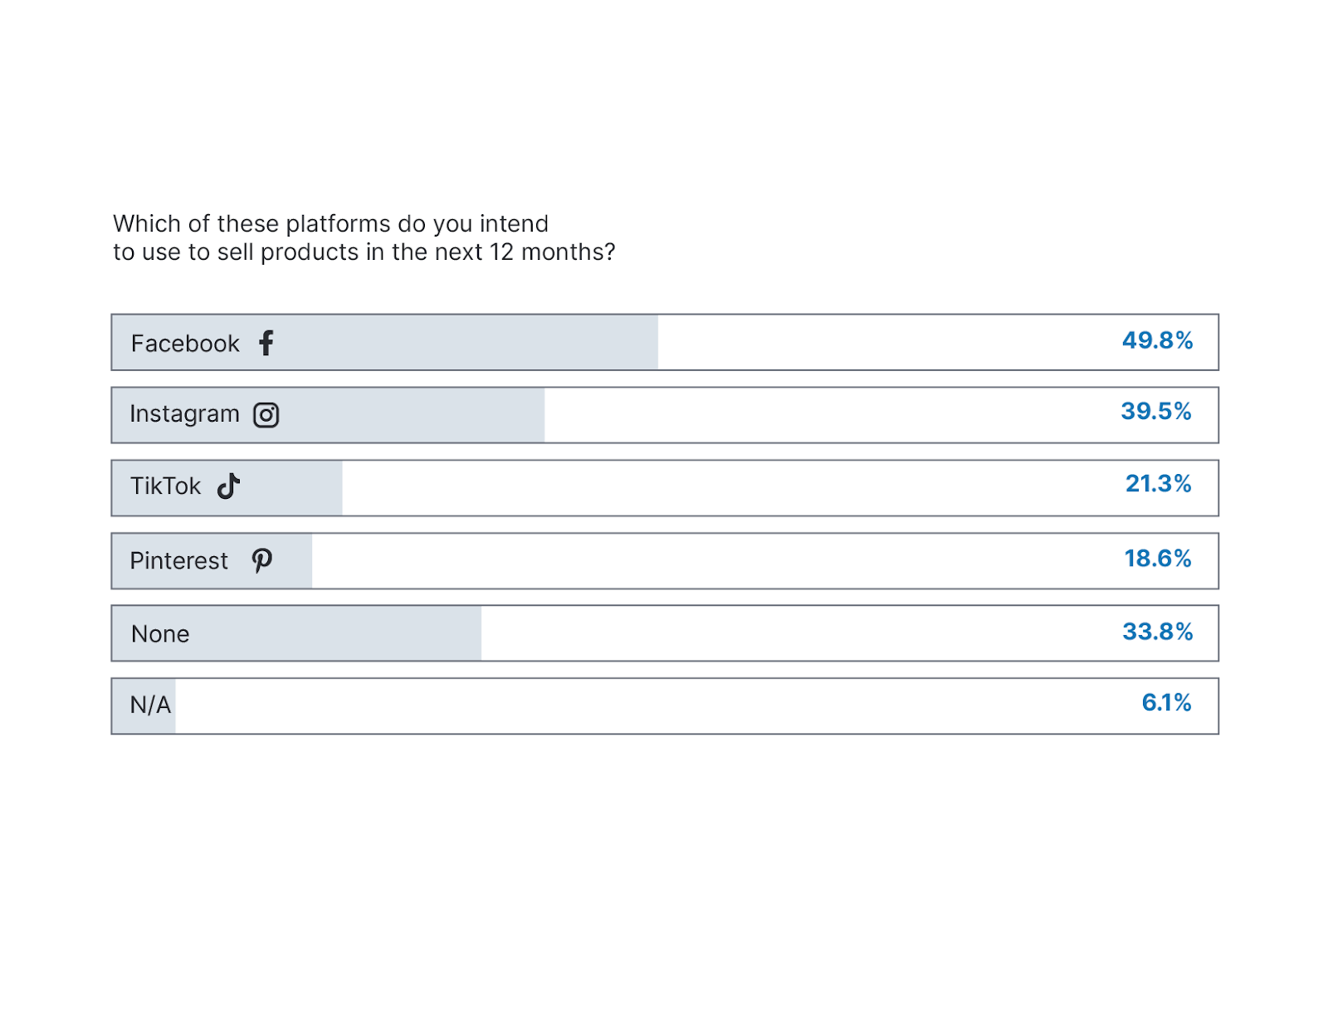Click the Facebook logo icon
Image resolution: width=1328 pixels, height=1026 pixels.
click(x=266, y=343)
